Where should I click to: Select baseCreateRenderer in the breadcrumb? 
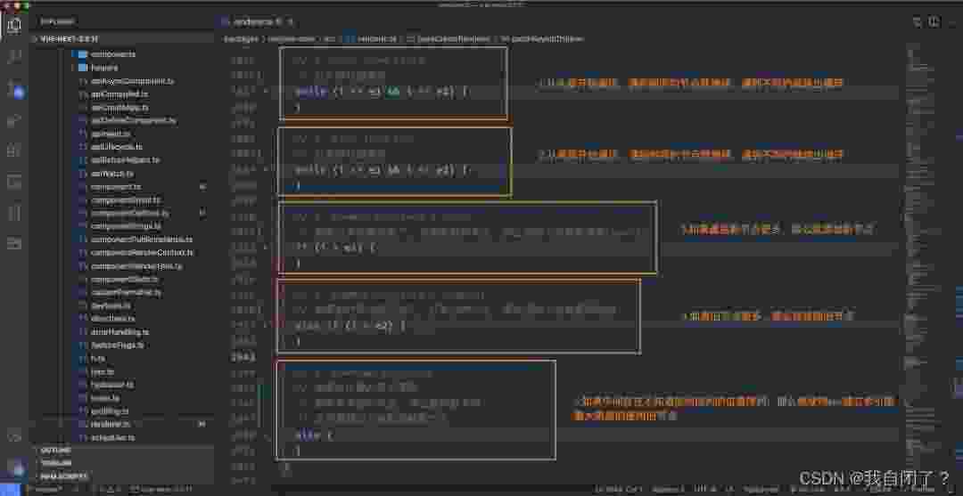pos(453,38)
